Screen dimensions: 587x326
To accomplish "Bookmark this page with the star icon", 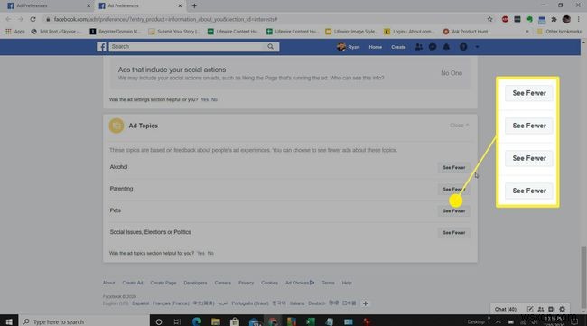I will pos(489,19).
